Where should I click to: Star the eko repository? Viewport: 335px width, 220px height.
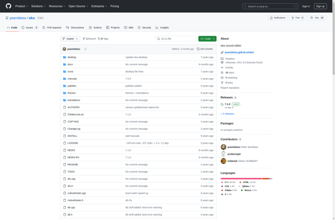[x=317, y=18]
